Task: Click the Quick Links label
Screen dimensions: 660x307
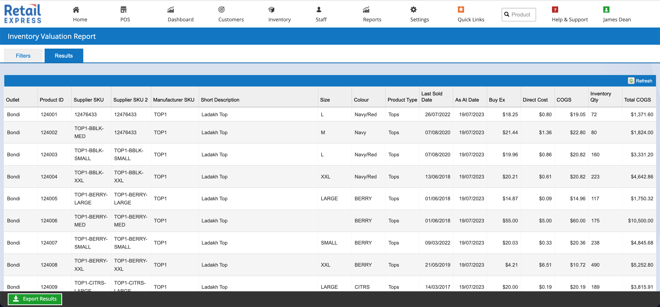Action: (471, 20)
